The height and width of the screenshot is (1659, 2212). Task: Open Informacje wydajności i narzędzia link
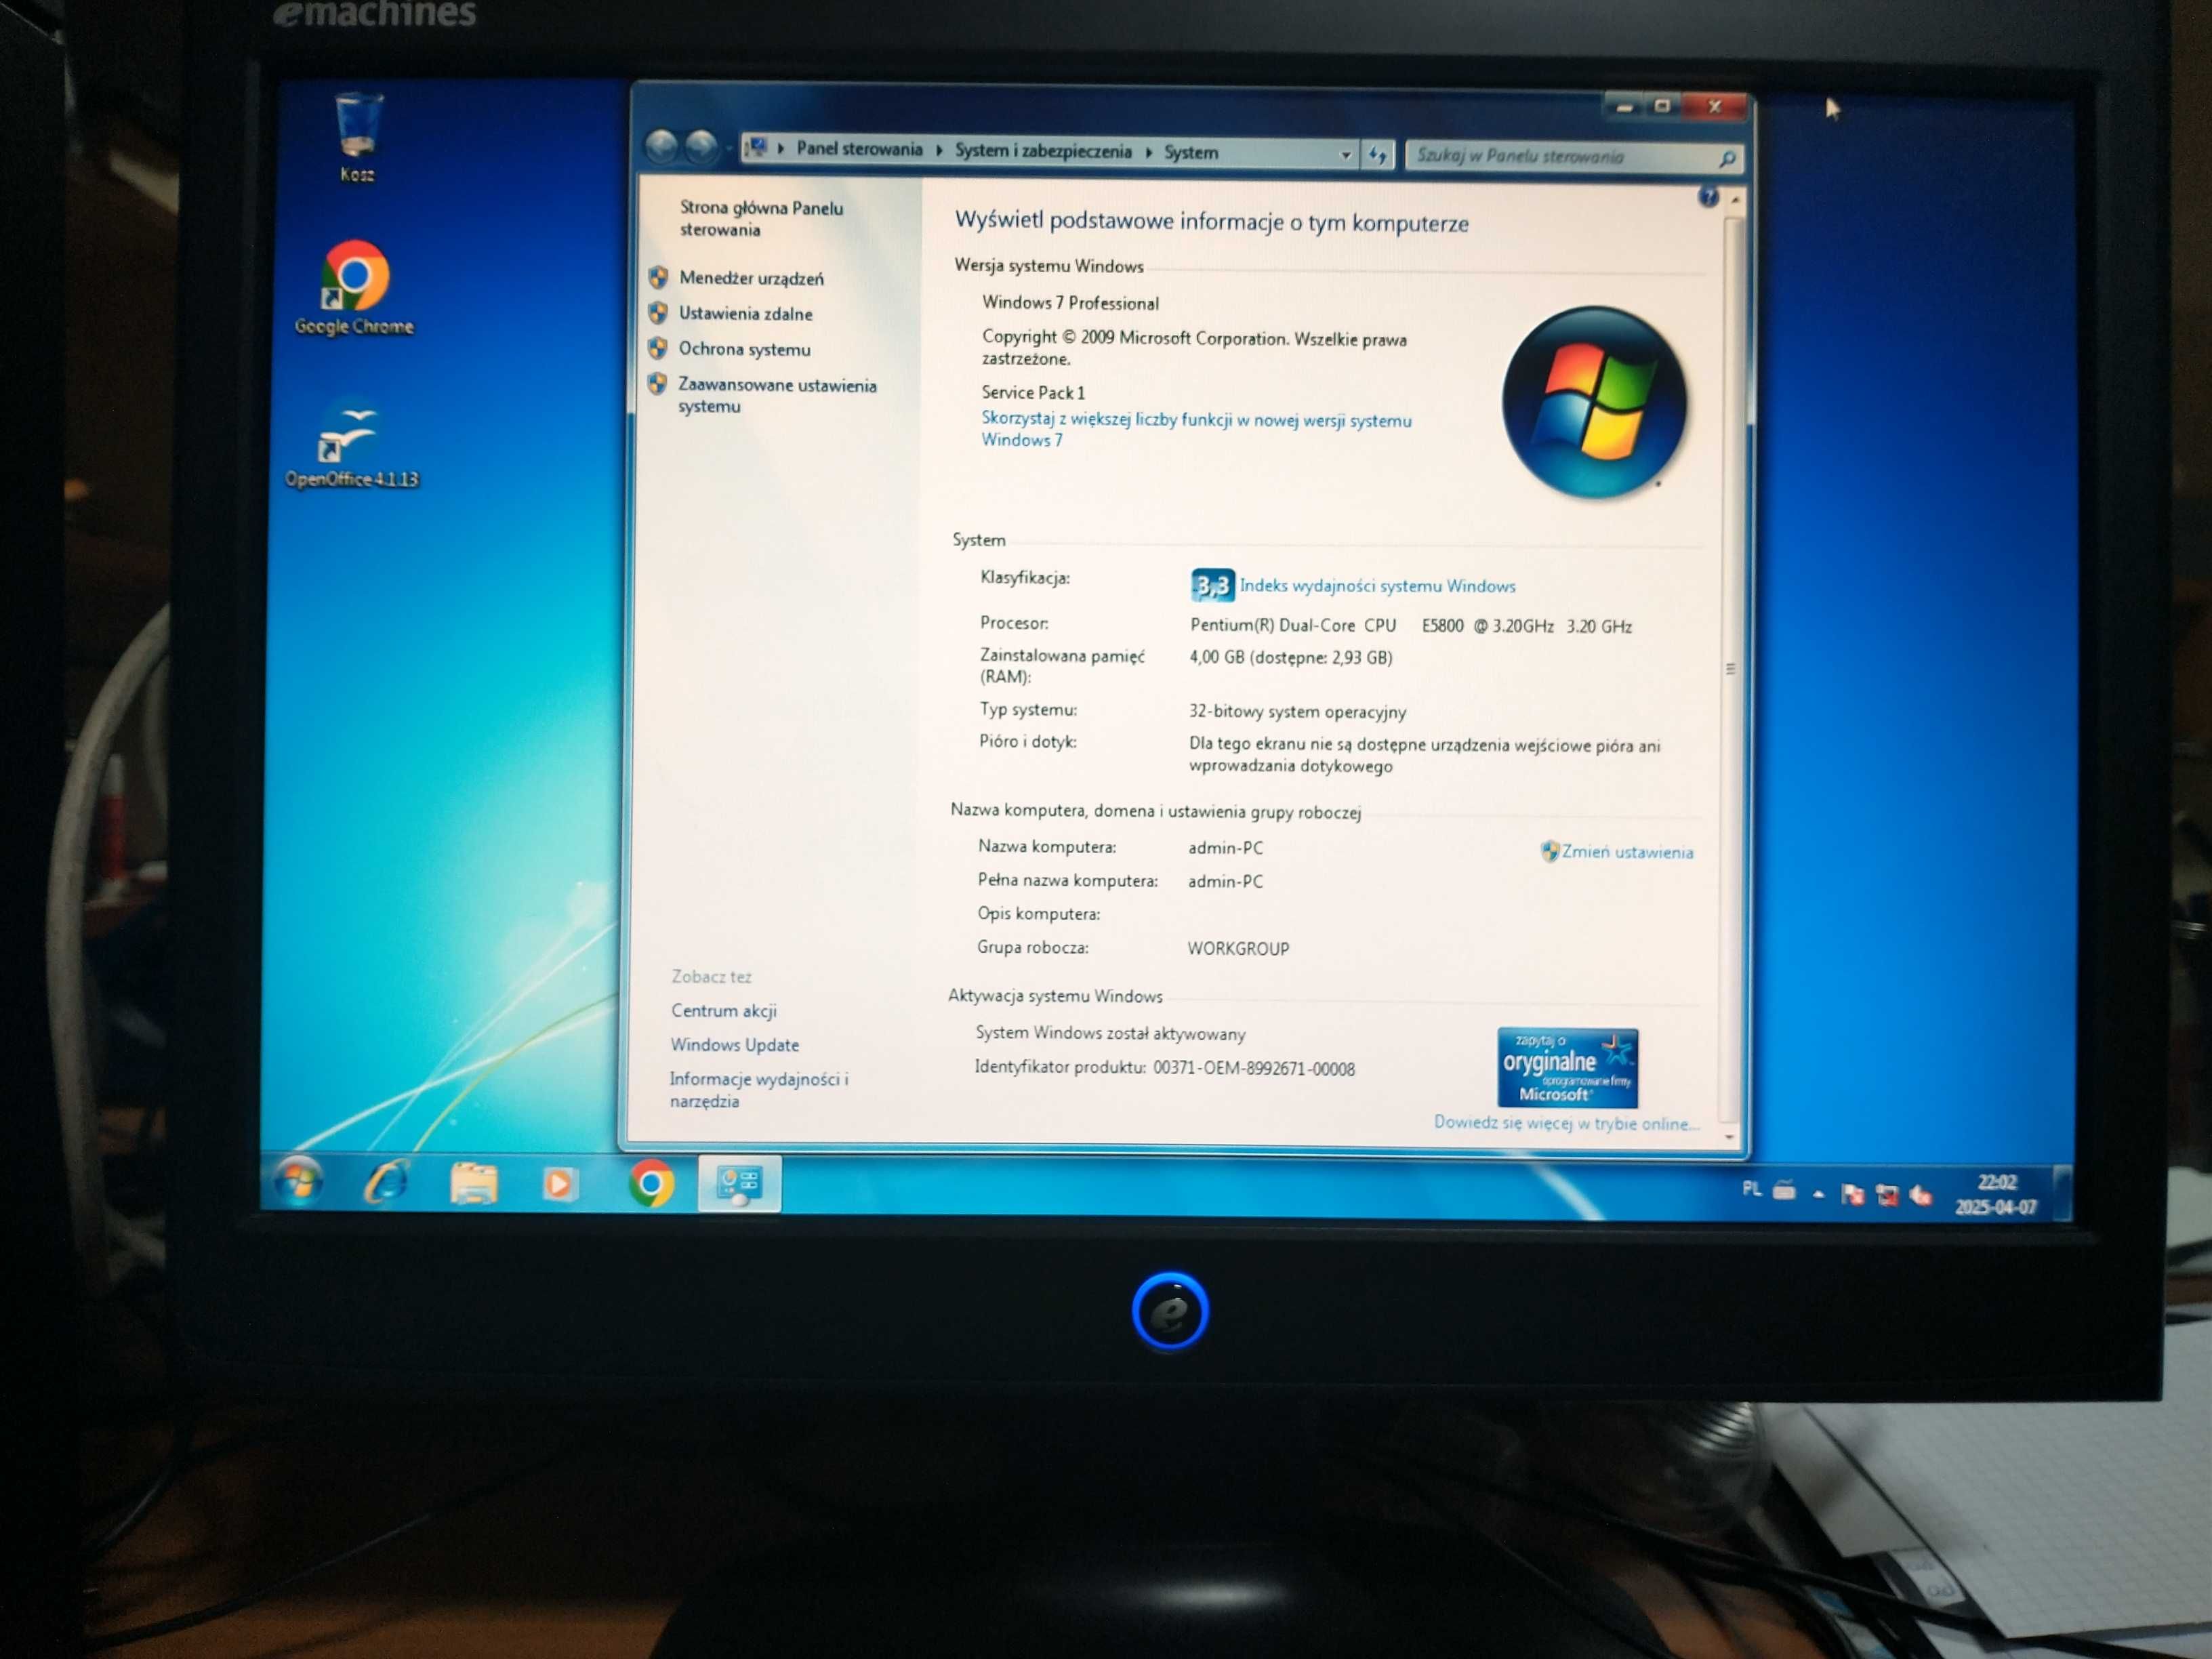[x=758, y=1090]
